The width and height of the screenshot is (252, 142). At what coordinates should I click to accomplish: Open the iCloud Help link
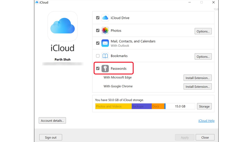(206, 121)
